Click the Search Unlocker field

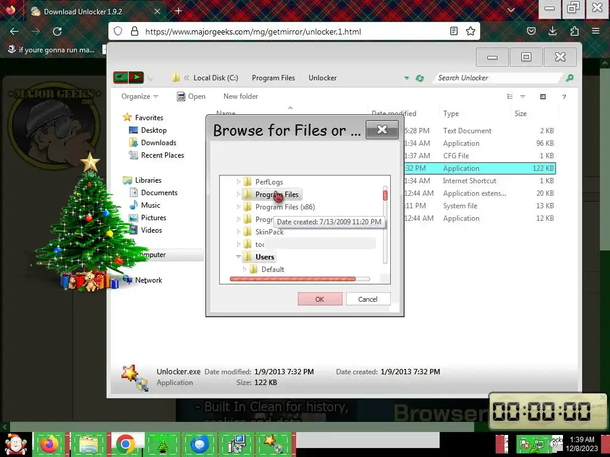pos(498,78)
